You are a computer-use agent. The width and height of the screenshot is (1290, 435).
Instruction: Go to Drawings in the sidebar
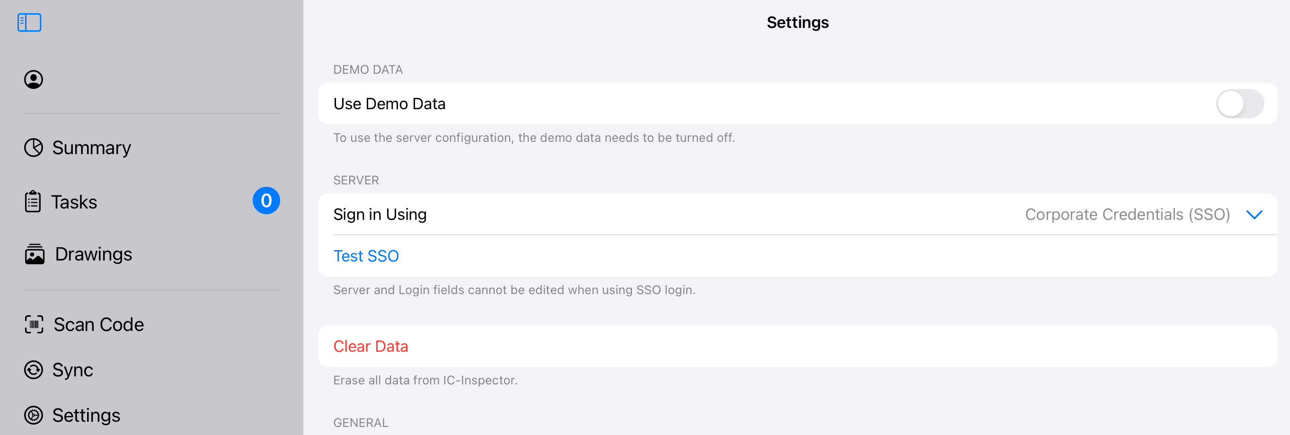click(x=94, y=254)
